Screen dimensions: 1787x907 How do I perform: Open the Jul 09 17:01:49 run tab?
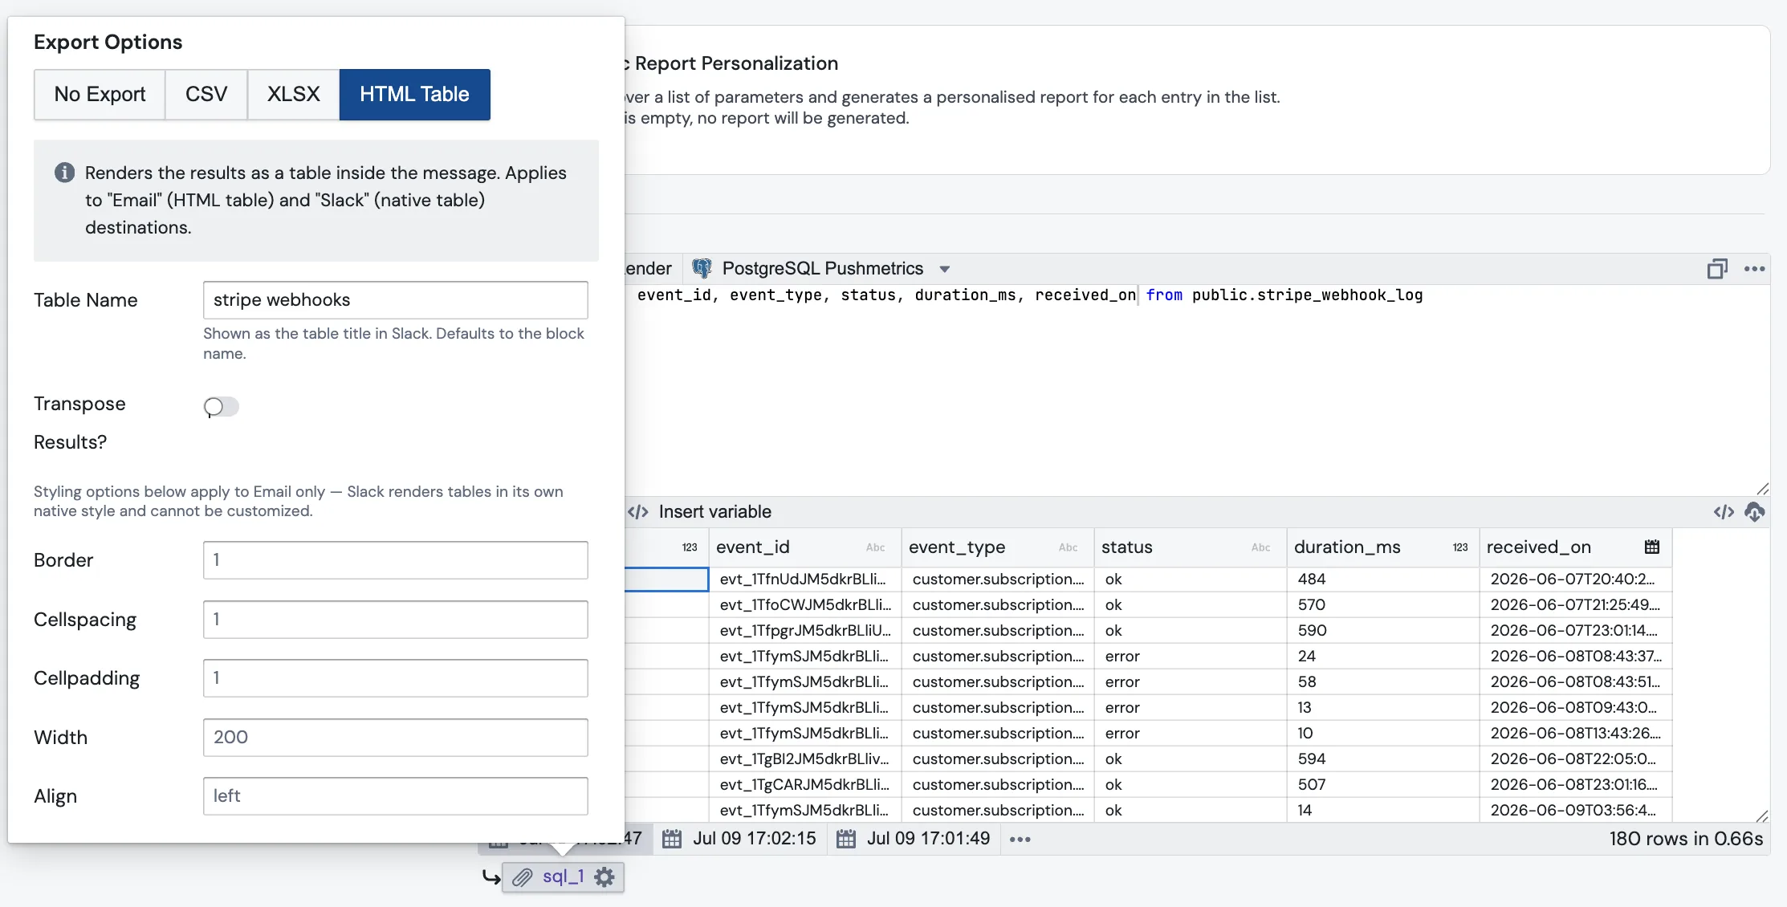point(914,839)
